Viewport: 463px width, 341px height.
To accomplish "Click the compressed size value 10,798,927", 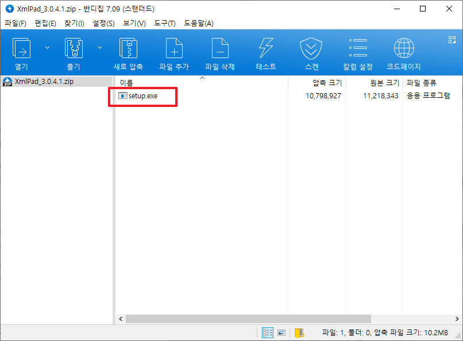I will point(323,96).
